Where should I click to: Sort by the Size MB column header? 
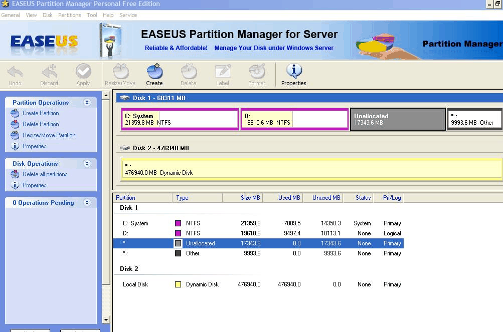pyautogui.click(x=243, y=198)
